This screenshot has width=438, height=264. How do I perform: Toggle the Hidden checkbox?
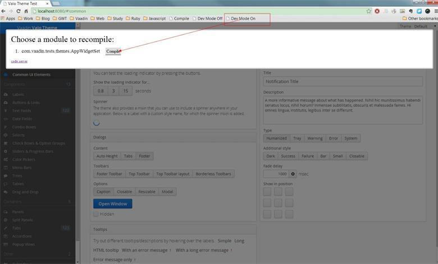tap(96, 214)
